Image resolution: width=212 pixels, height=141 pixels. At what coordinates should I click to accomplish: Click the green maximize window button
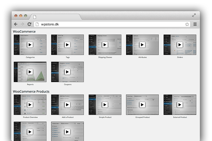tap(25, 16)
